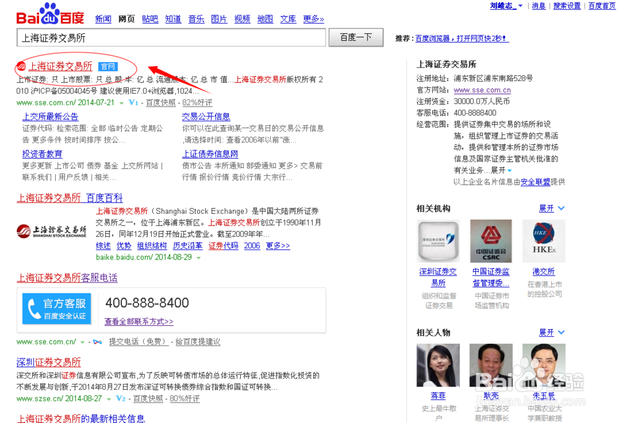Click V2 trust icon on szse.cn result
Viewport: 619px width, 423px height.
click(x=121, y=398)
